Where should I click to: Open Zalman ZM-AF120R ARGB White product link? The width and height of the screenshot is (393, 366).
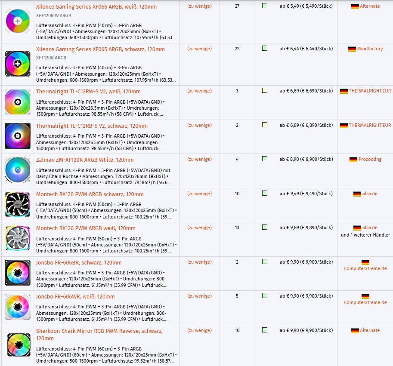85,160
